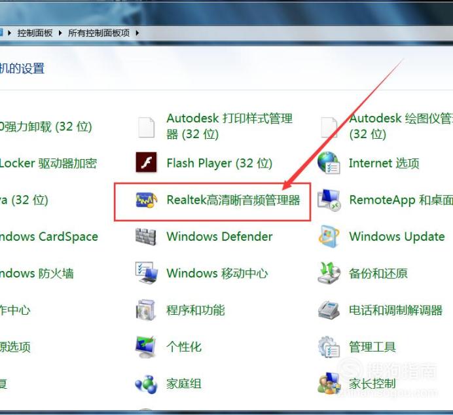This screenshot has width=453, height=415.
Task: Click the Windows Update icon
Action: click(329, 236)
